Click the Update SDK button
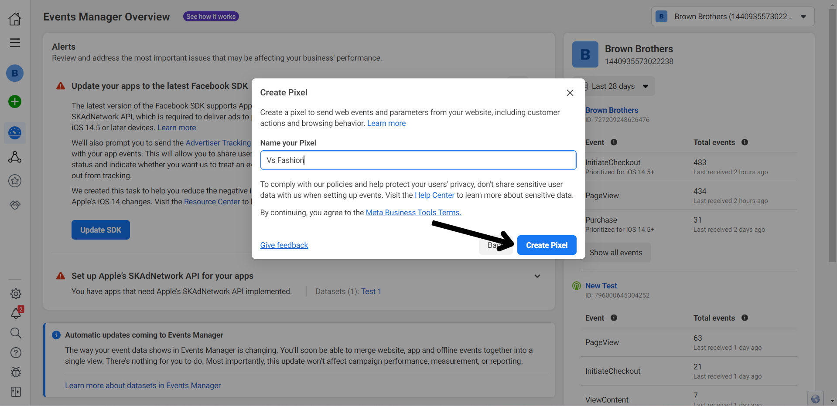 point(101,230)
